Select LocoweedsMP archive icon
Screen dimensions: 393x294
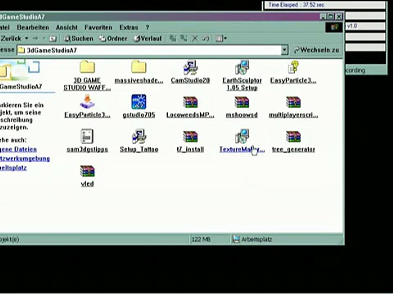click(x=190, y=102)
